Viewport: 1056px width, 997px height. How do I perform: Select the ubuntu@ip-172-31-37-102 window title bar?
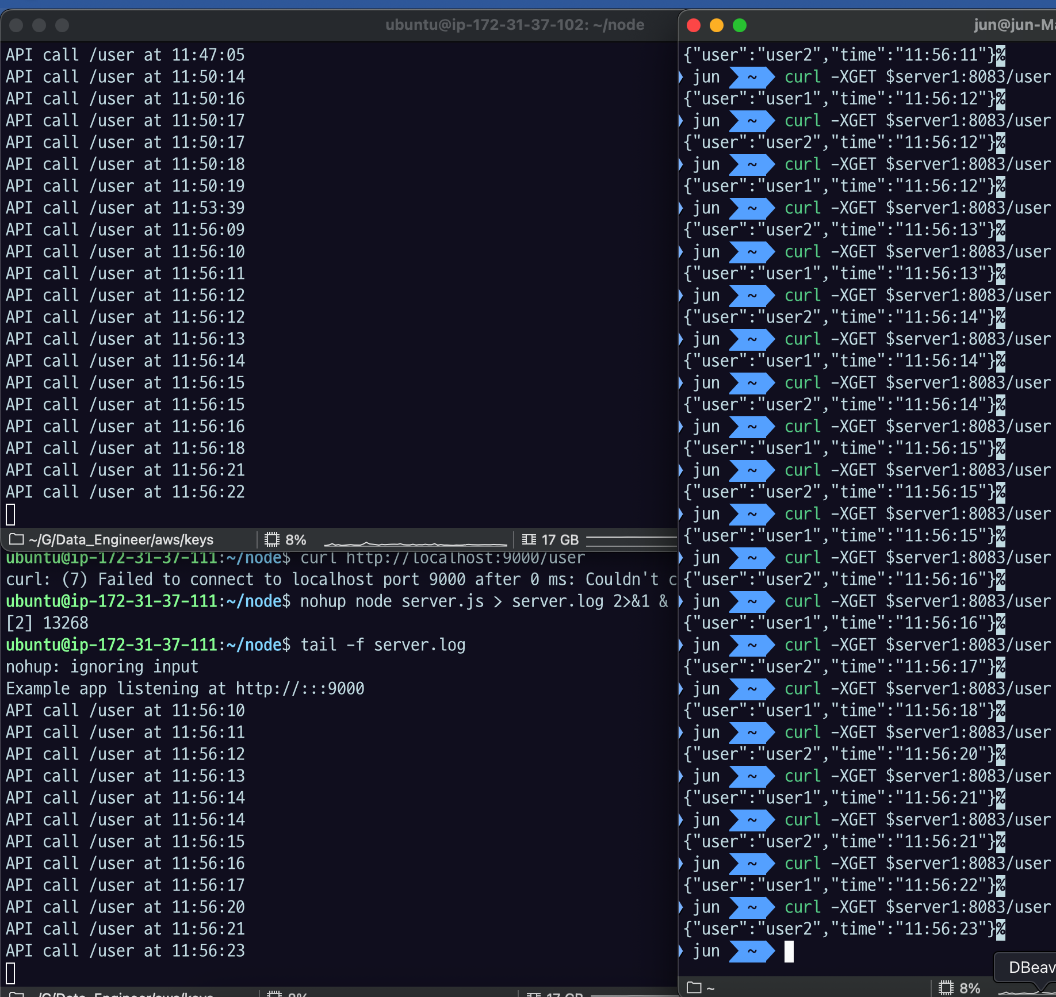tap(515, 25)
